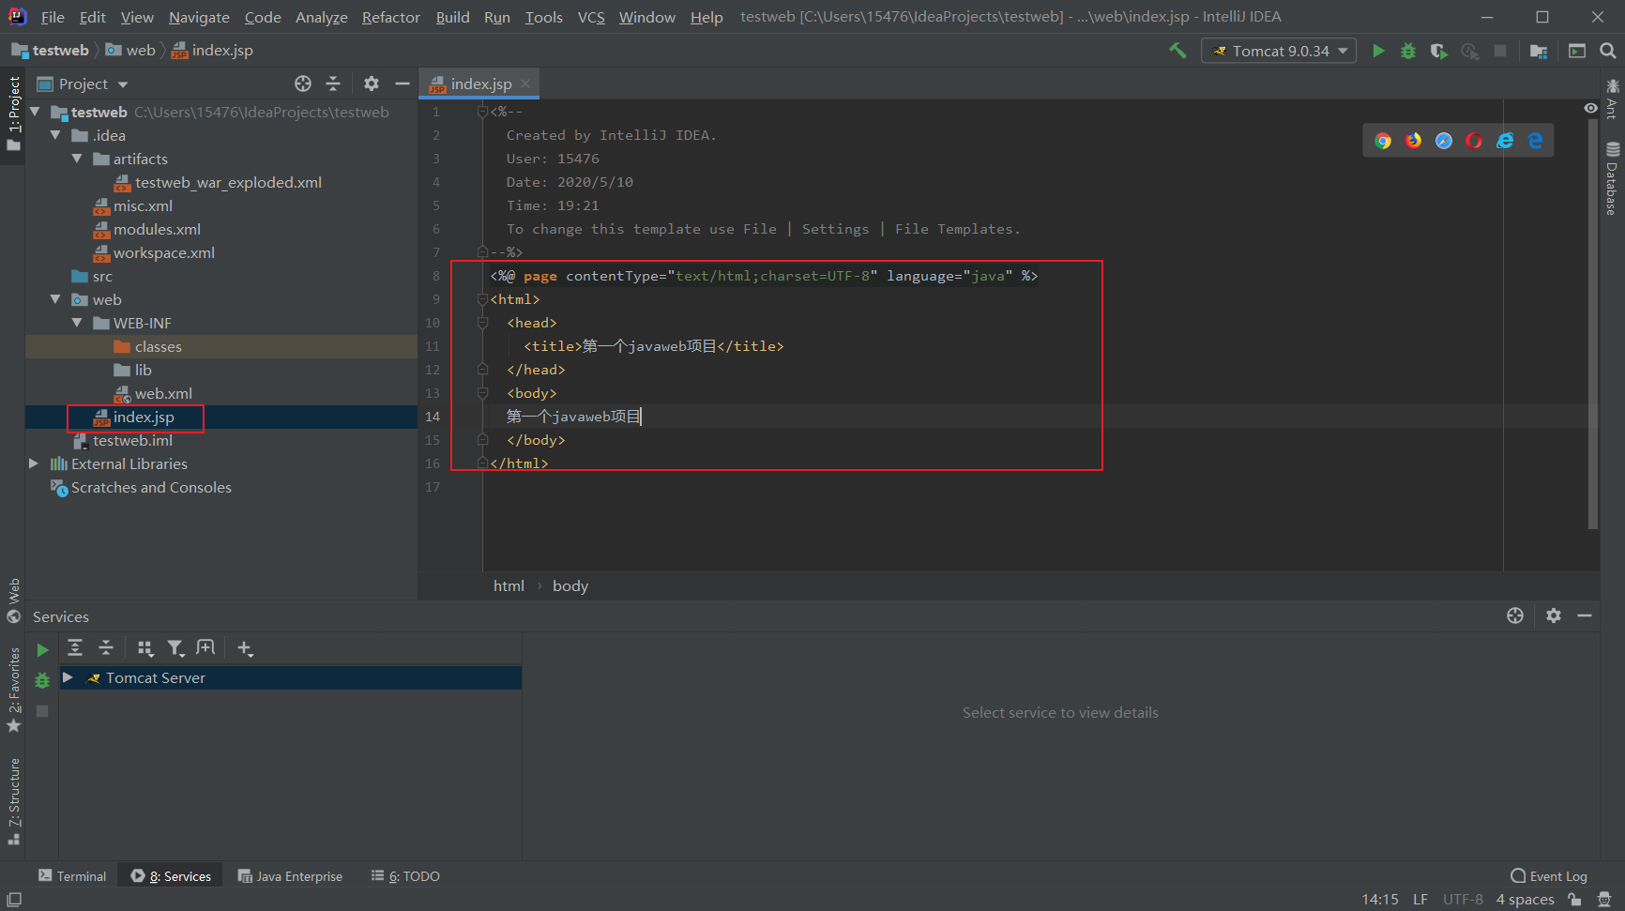Switch to Terminal tool tab
Screen dimensions: 1625x911
pyautogui.click(x=72, y=876)
